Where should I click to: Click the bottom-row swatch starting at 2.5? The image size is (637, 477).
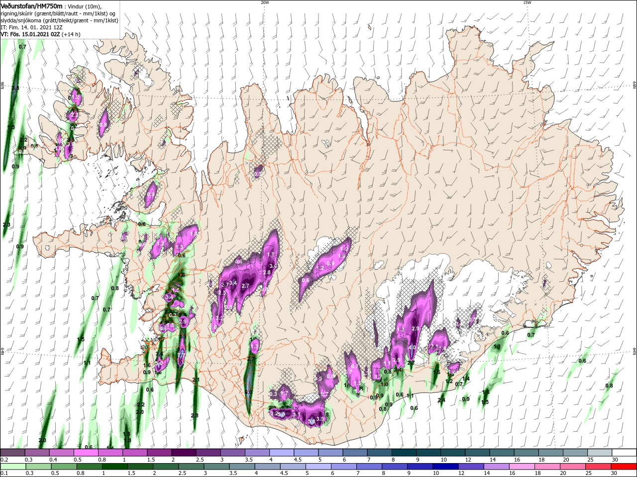(x=192, y=467)
